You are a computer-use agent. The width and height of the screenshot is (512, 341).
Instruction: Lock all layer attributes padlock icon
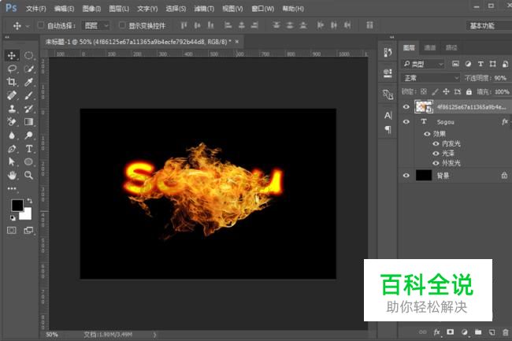pyautogui.click(x=469, y=91)
